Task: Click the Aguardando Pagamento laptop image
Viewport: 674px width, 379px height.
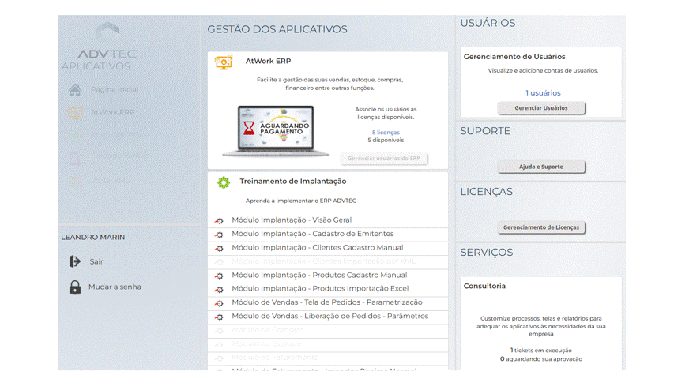Action: (x=276, y=130)
